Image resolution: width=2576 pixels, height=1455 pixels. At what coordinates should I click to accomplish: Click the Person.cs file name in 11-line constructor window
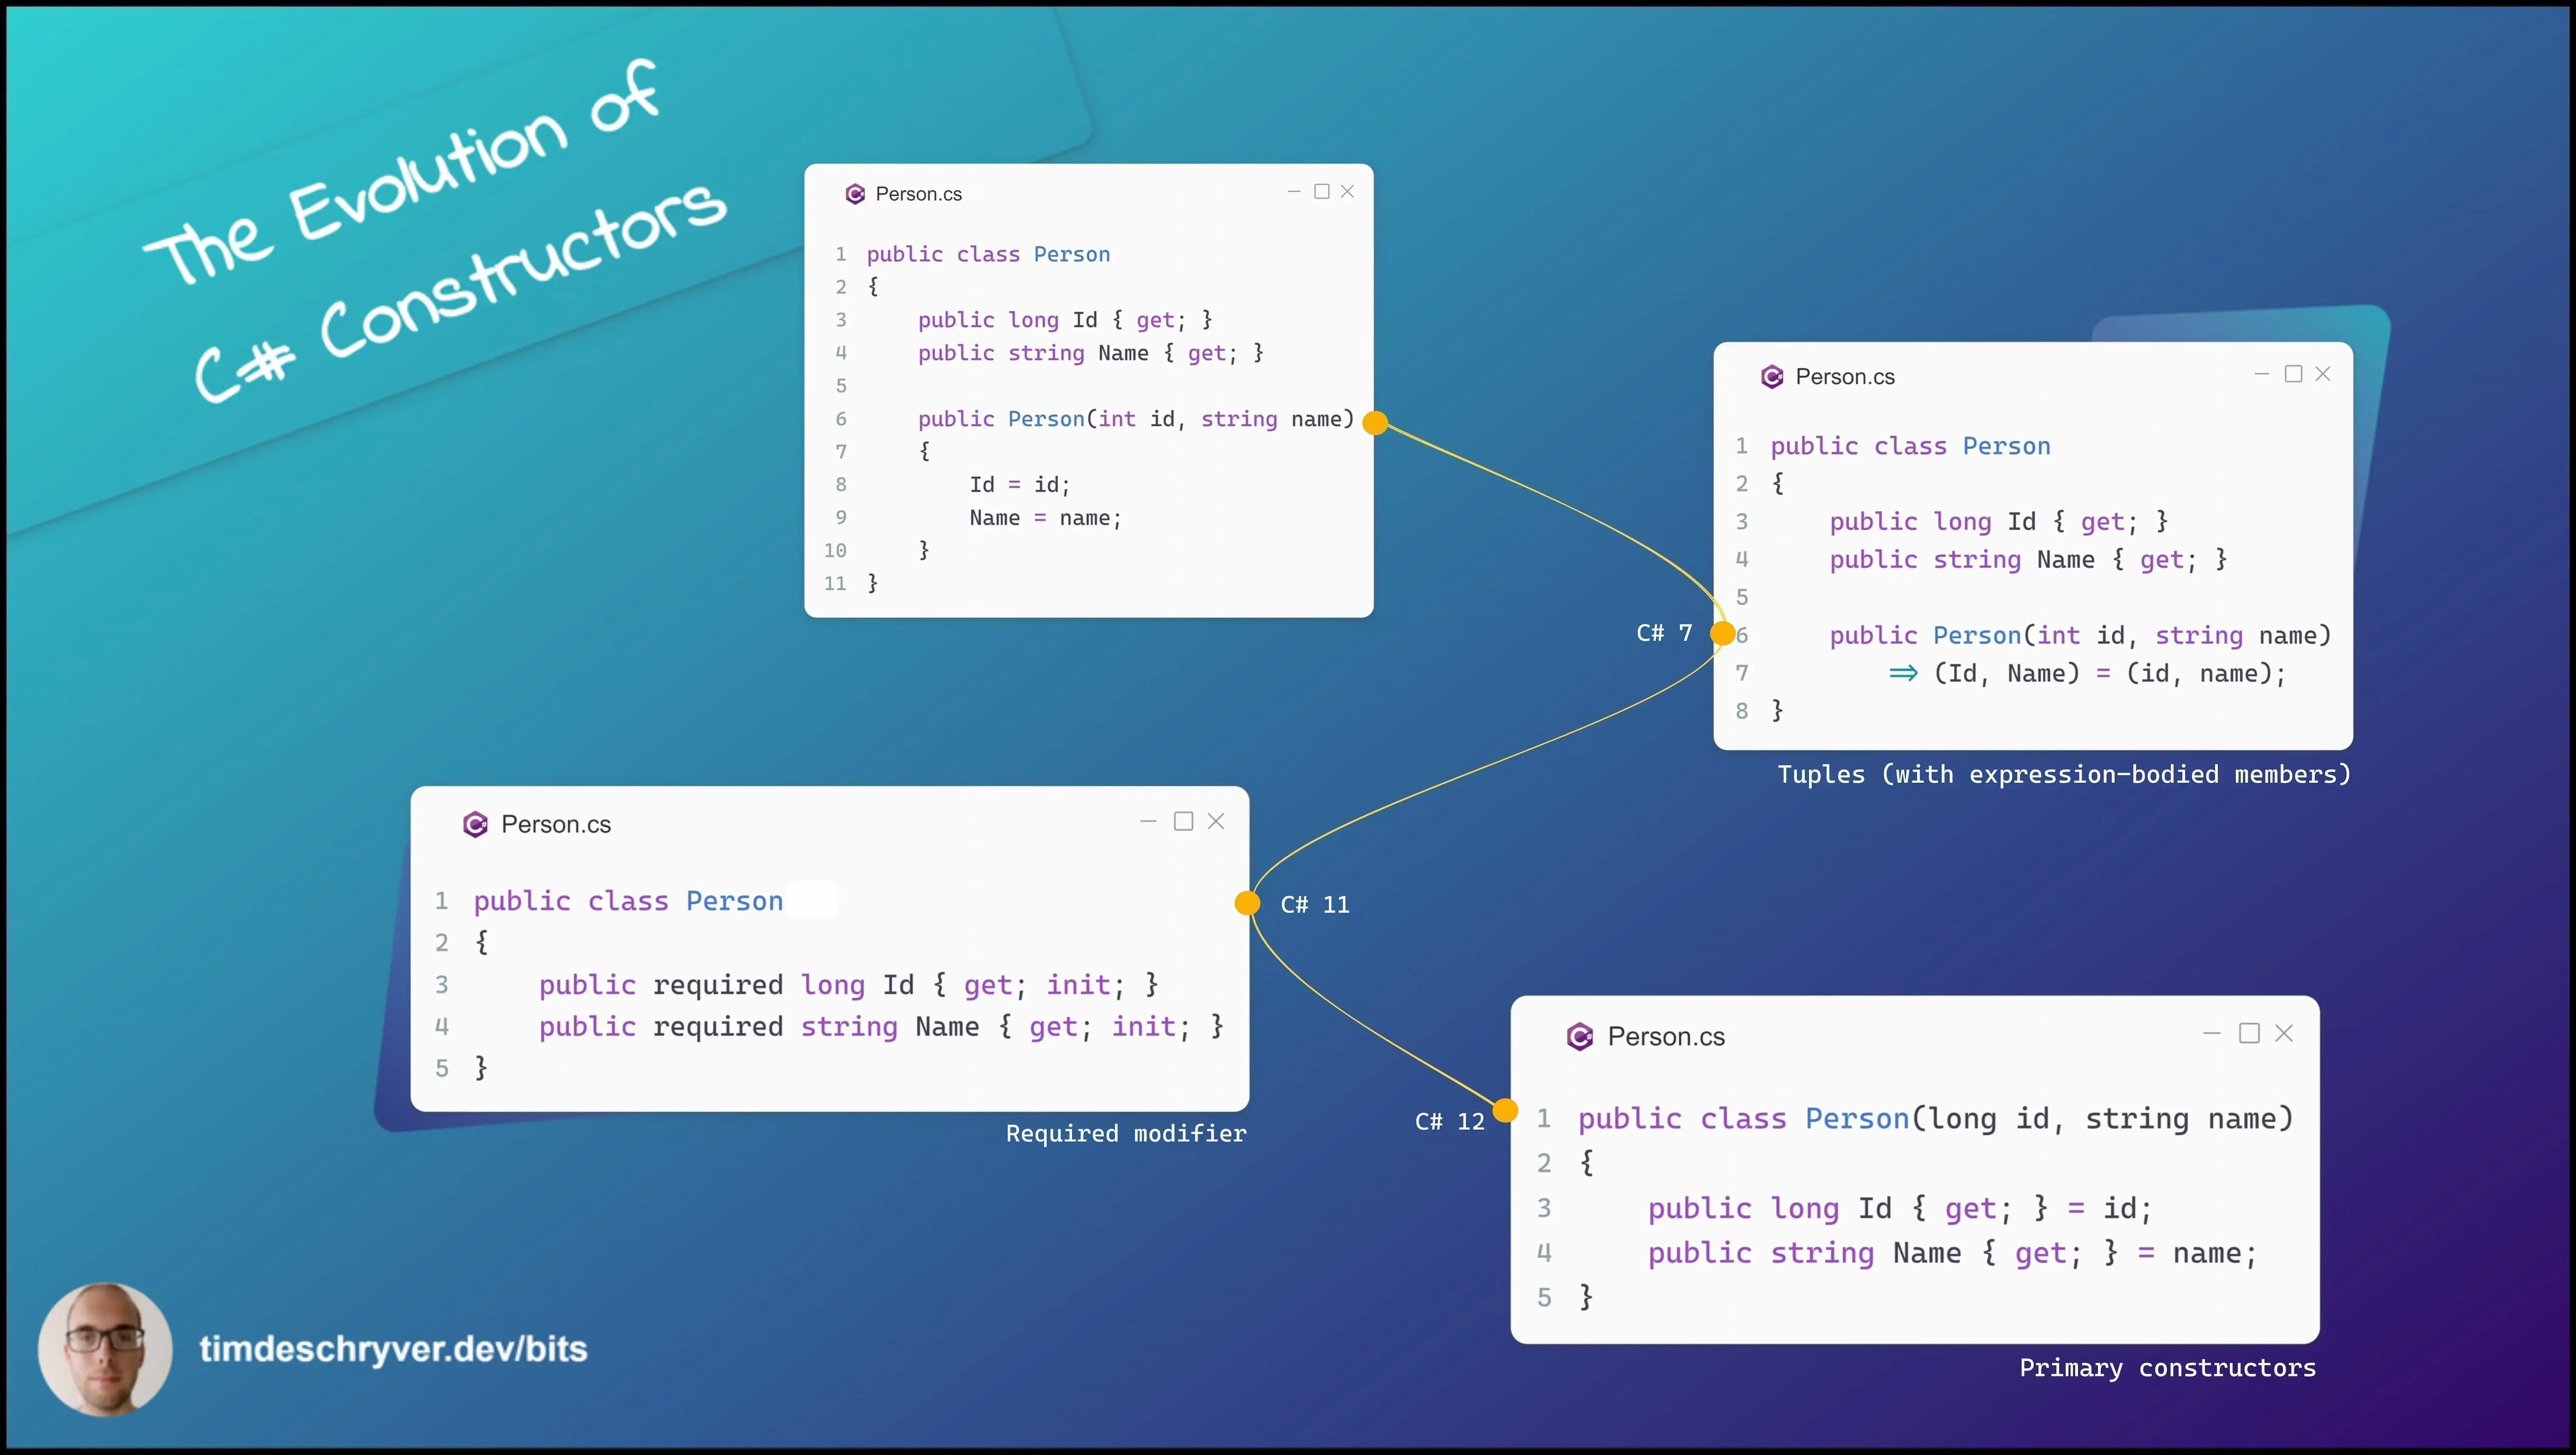click(918, 194)
